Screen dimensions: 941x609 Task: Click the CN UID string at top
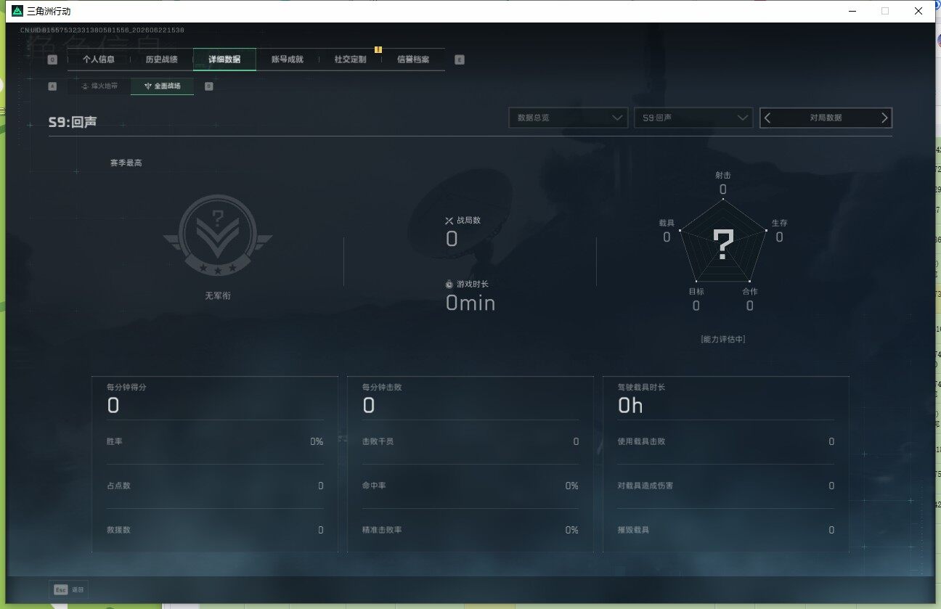coord(102,30)
